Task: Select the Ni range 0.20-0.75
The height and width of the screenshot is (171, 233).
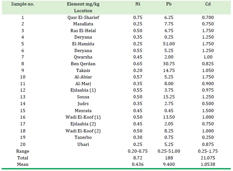Action: coord(138,151)
